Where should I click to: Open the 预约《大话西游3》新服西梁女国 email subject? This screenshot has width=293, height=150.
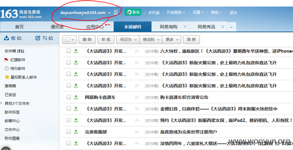pyautogui.click(x=226, y=120)
